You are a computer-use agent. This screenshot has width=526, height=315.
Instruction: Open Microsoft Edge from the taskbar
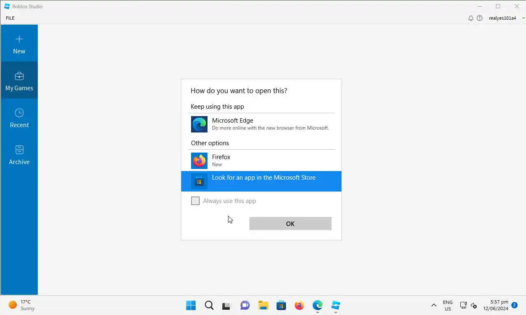(317, 306)
